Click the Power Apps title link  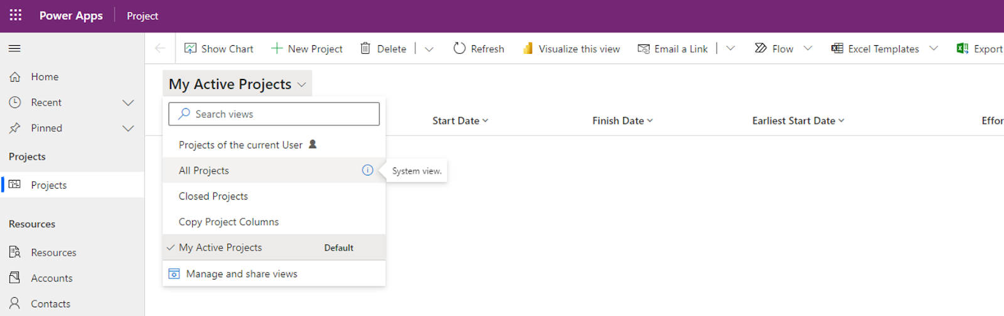coord(71,16)
